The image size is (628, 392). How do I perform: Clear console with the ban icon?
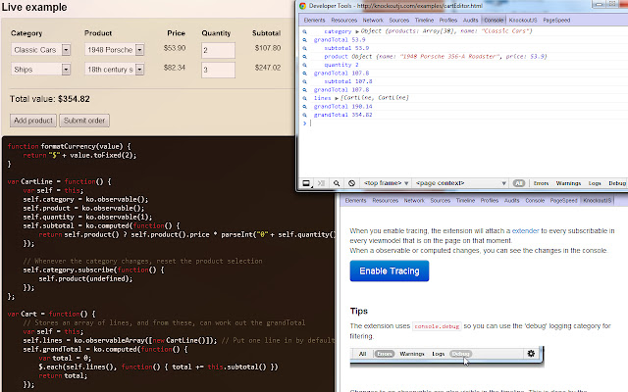(x=351, y=183)
